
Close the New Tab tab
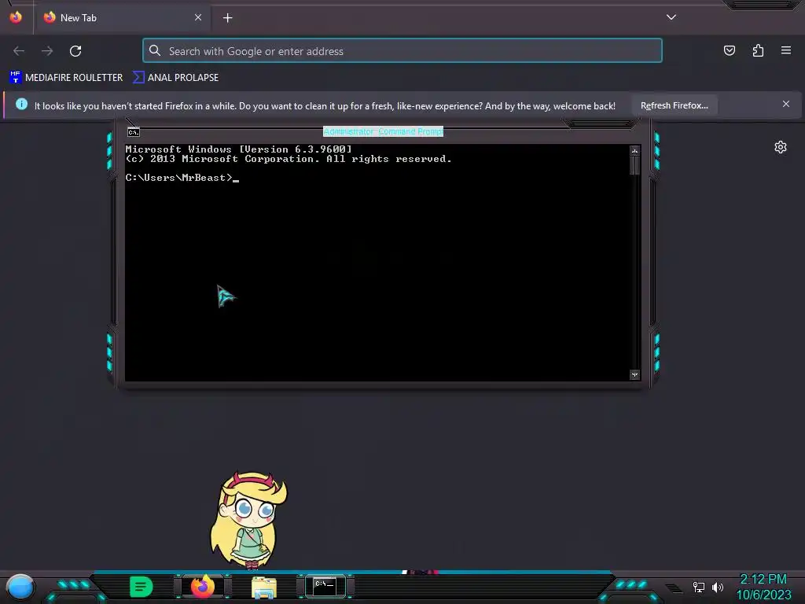pyautogui.click(x=198, y=17)
